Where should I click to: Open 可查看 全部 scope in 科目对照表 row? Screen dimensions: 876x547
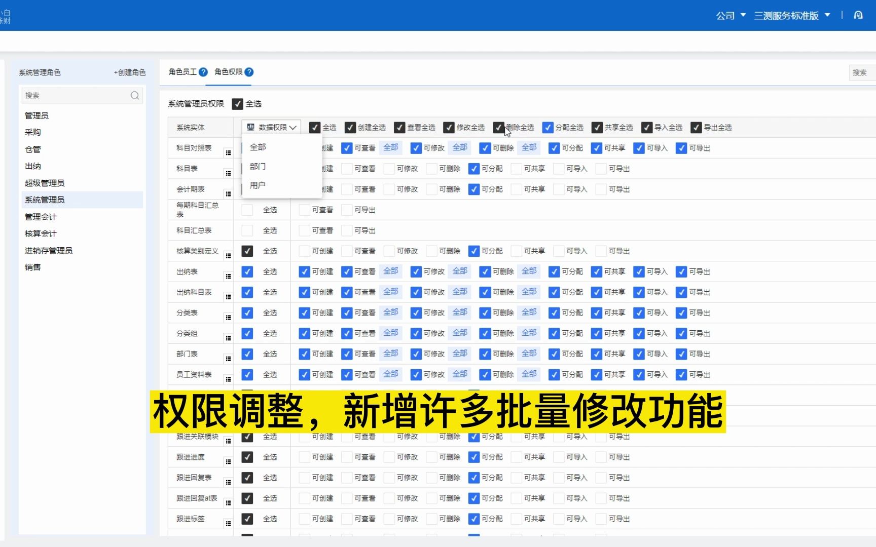391,147
